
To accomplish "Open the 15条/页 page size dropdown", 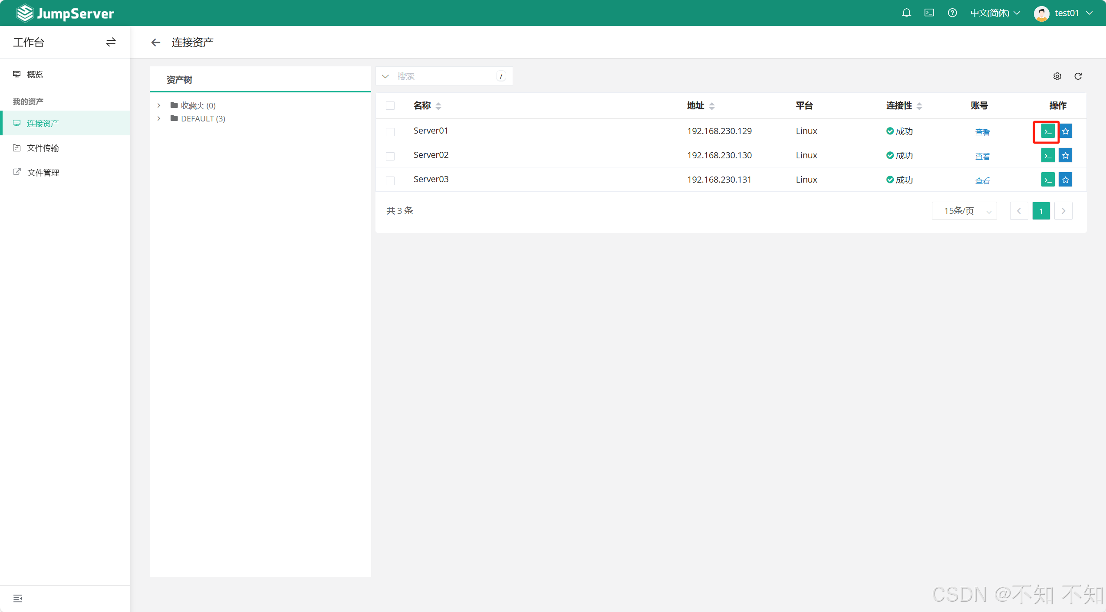I will pyautogui.click(x=964, y=211).
